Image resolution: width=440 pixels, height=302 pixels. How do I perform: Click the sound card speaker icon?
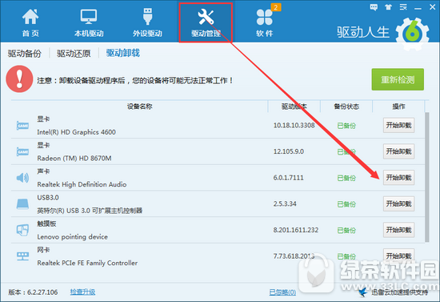pos(22,178)
